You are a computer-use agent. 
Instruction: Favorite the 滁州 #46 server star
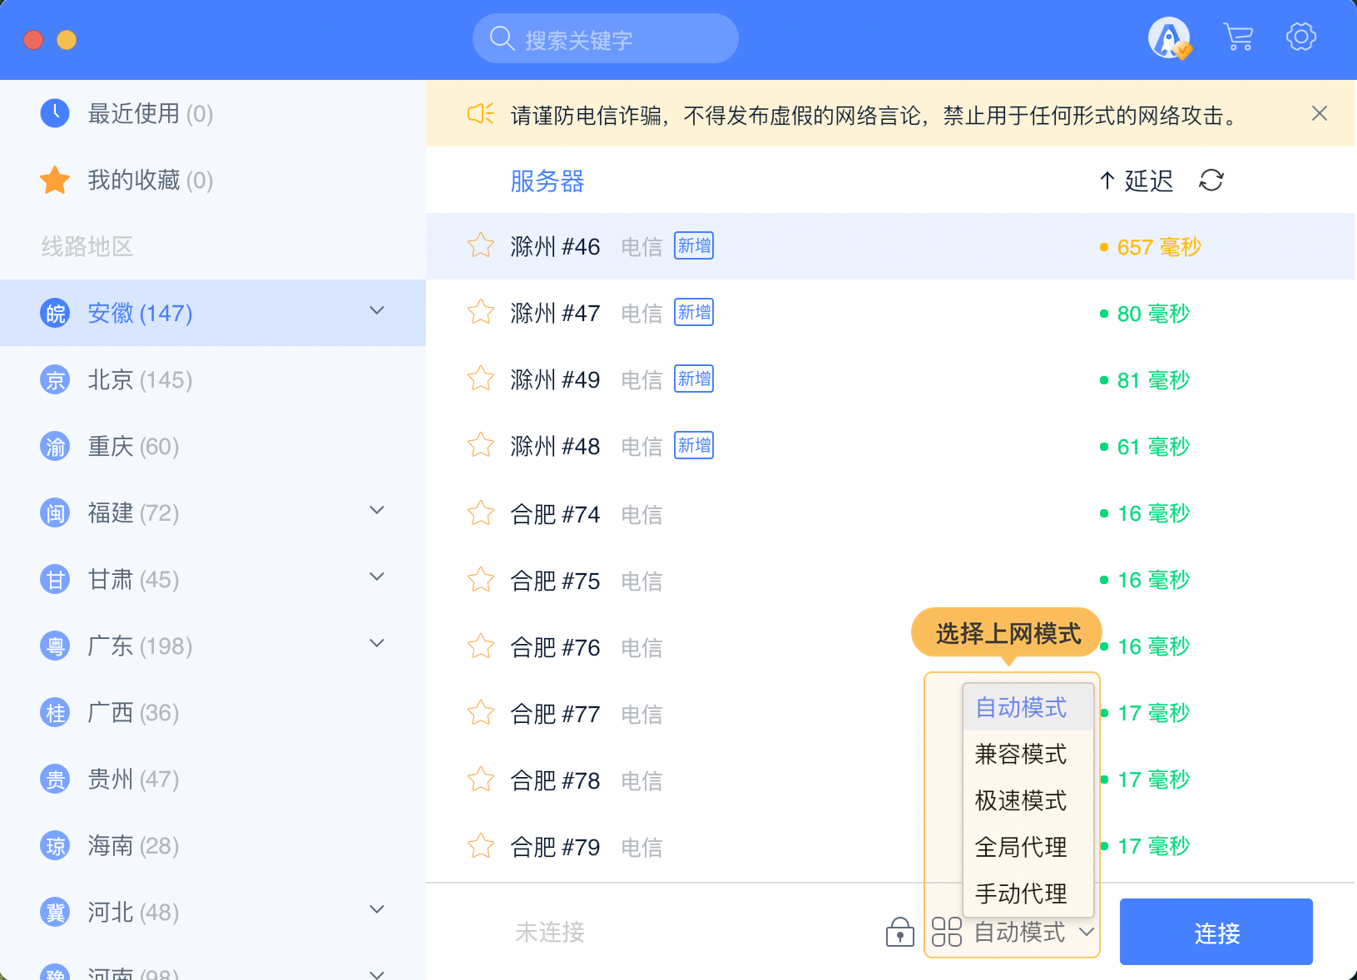click(481, 245)
